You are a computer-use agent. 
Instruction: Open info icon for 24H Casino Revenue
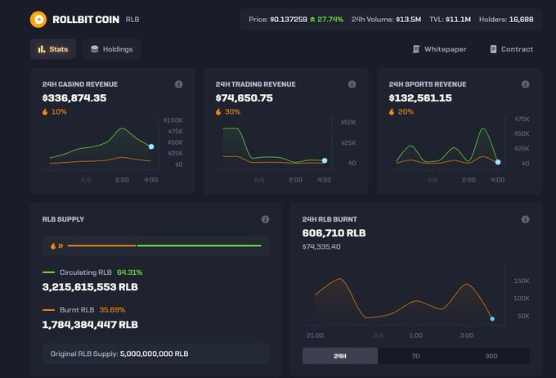[x=179, y=84]
